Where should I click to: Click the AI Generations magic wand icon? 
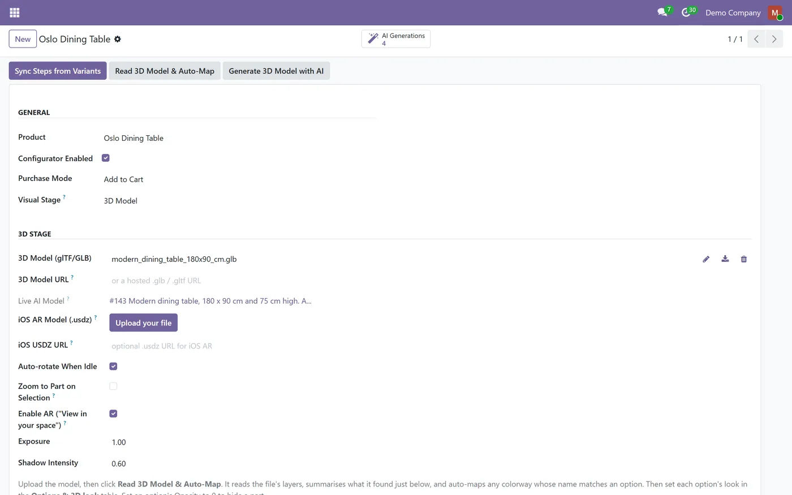pyautogui.click(x=373, y=38)
